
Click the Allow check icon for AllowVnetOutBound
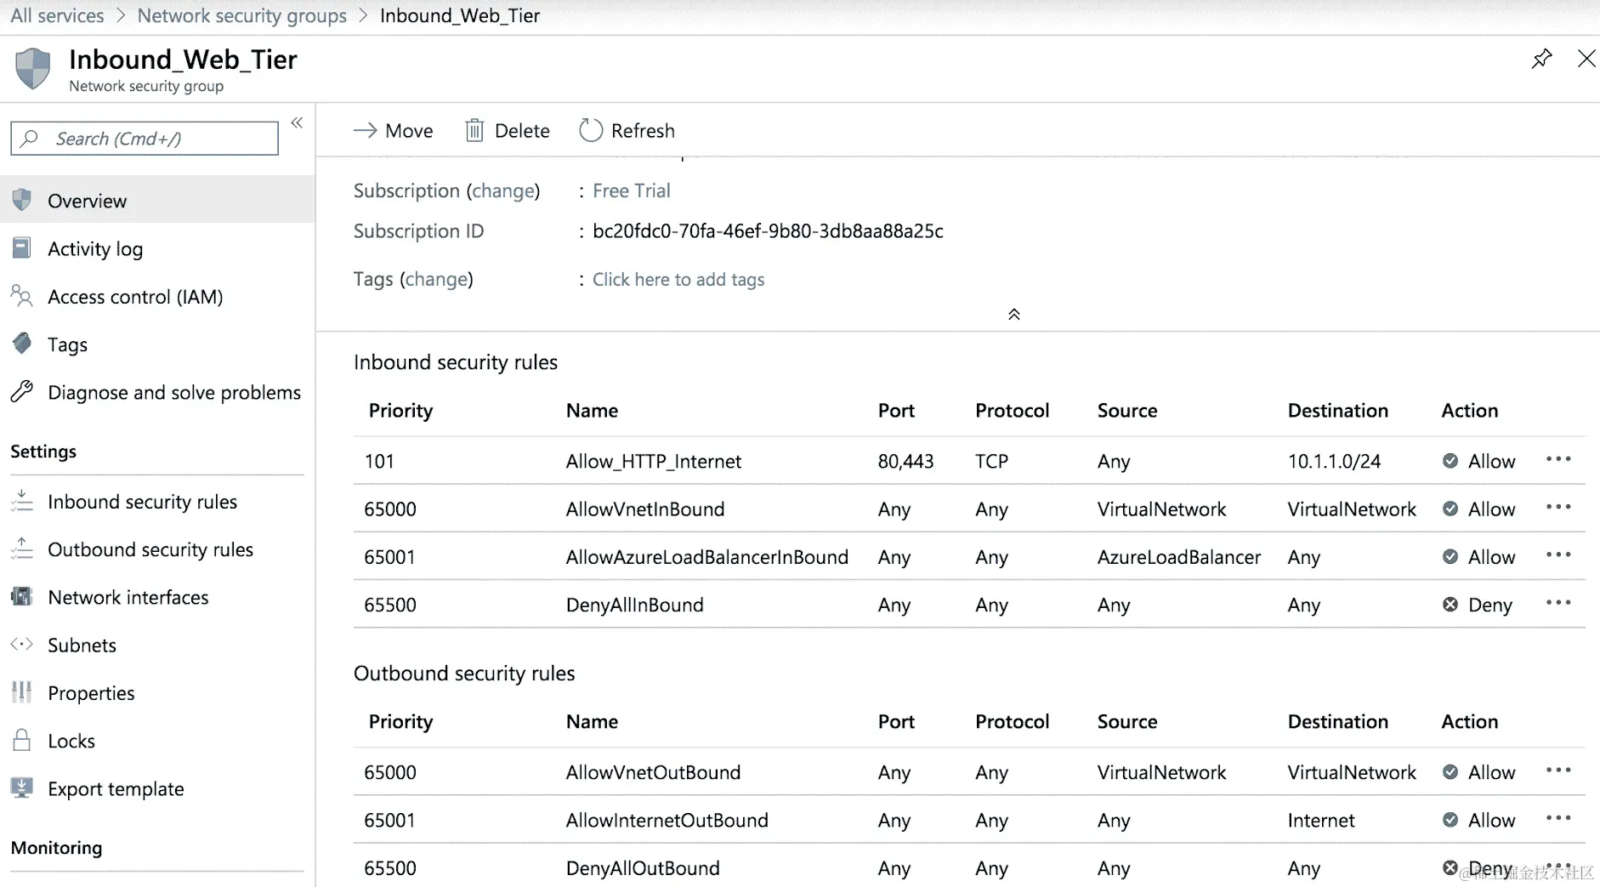[1450, 772]
